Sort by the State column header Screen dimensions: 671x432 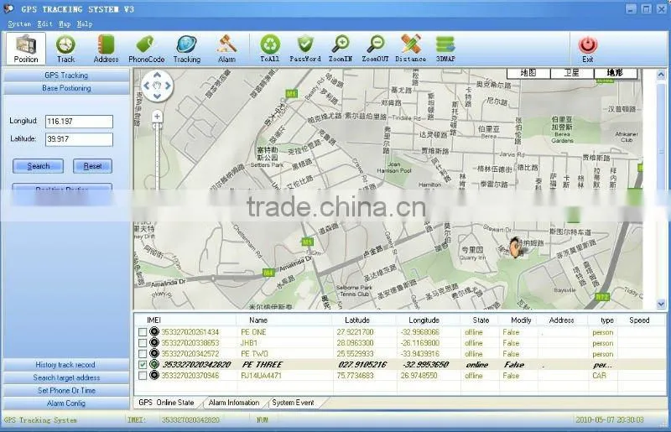481,320
